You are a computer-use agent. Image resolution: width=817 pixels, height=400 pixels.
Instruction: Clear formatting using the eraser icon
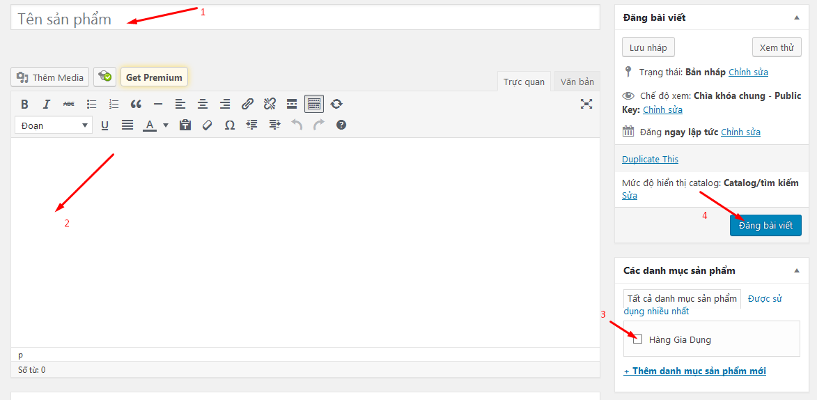pyautogui.click(x=207, y=125)
